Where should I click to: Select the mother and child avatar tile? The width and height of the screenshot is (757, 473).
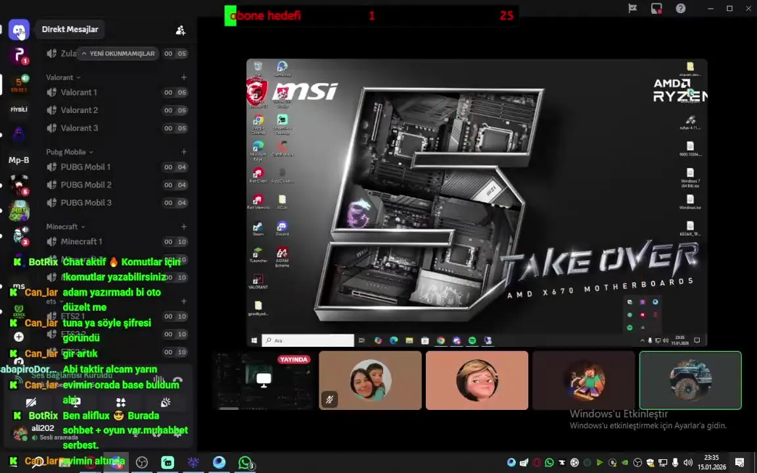[x=371, y=380]
